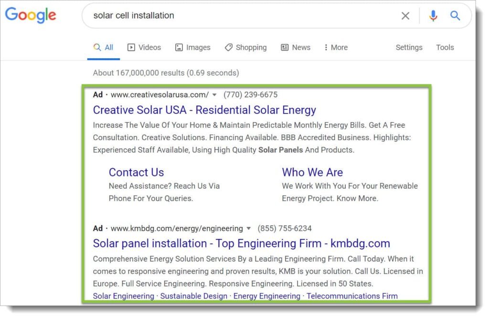This screenshot has width=489, height=319.
Task: Open the Who We Are sitelink
Action: pos(312,172)
